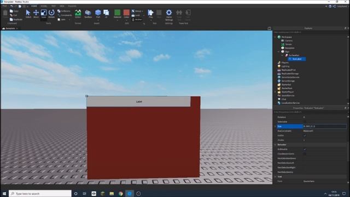
Task: Collapse the SurfaceGui node
Action: pyautogui.click(x=282, y=55)
